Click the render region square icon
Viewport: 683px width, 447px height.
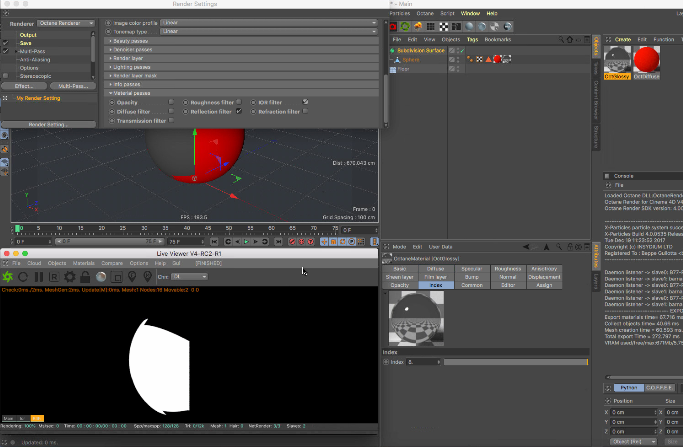(117, 277)
